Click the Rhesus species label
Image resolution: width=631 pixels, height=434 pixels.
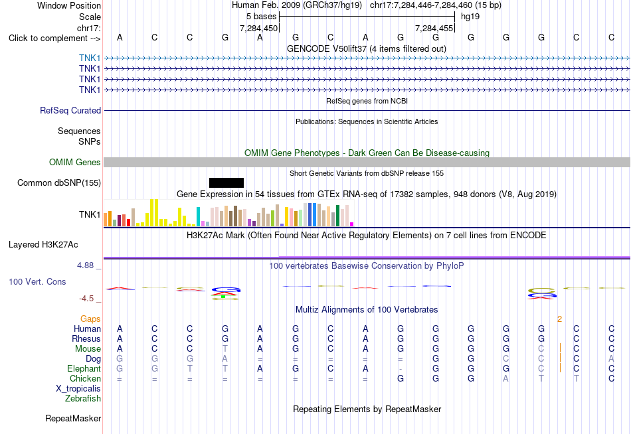pyautogui.click(x=86, y=338)
